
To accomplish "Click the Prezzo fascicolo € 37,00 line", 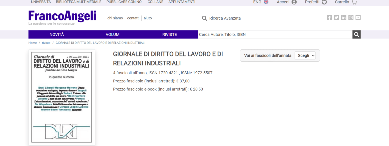I will 151,81.
